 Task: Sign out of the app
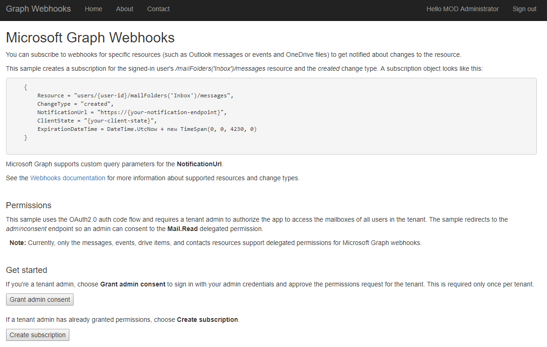click(x=524, y=9)
